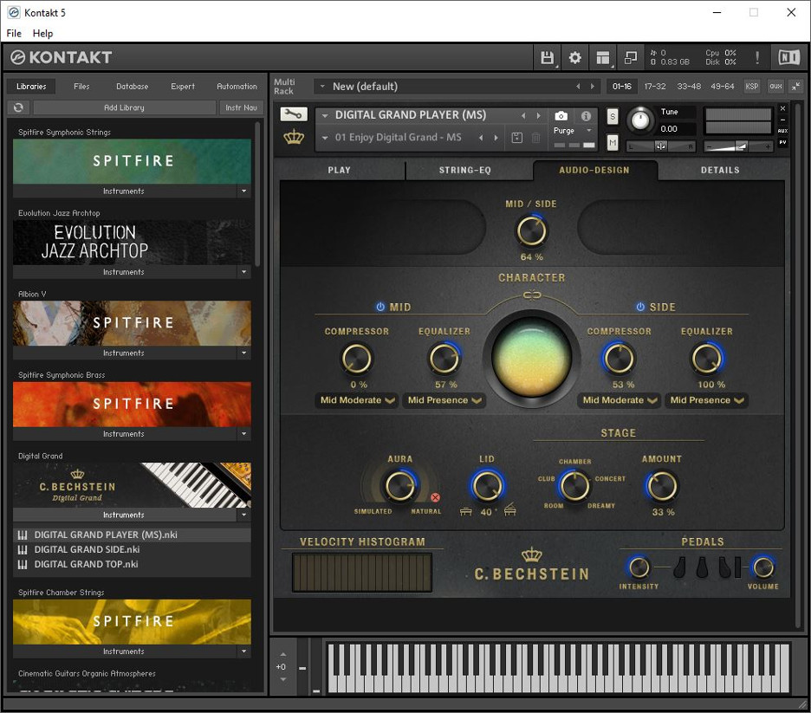Open the New (default) multi dropdown
The height and width of the screenshot is (713, 811).
[322, 87]
